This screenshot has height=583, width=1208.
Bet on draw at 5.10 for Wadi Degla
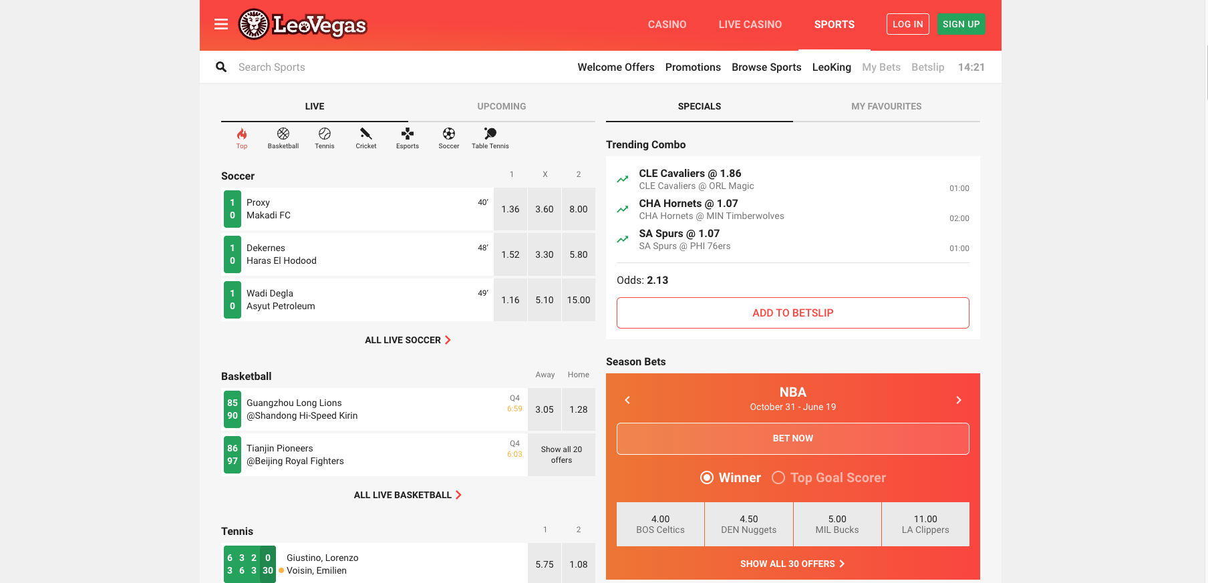[x=545, y=300]
